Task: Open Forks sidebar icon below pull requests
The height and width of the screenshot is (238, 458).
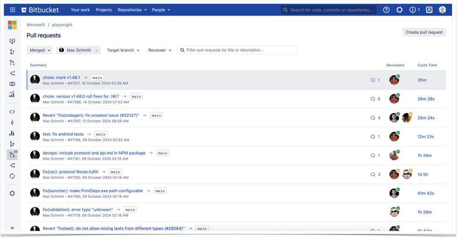Action: coord(12,165)
